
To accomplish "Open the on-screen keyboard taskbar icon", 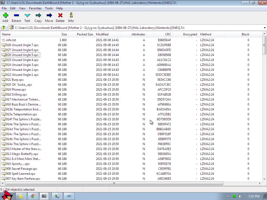I will click(x=69, y=196).
